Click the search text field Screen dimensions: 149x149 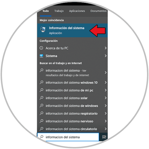click(x=68, y=137)
